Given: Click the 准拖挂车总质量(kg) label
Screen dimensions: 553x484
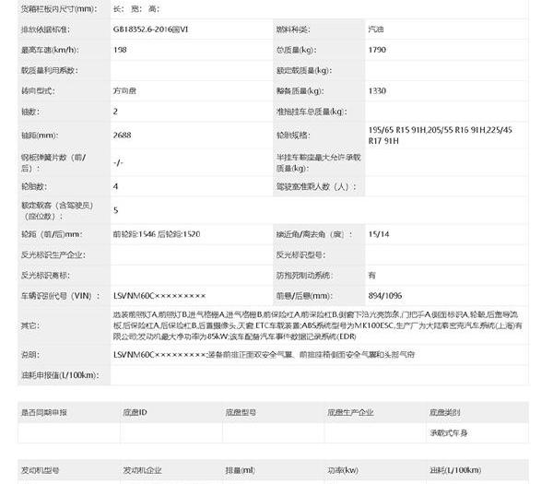Looking at the screenshot, I should (x=312, y=112).
